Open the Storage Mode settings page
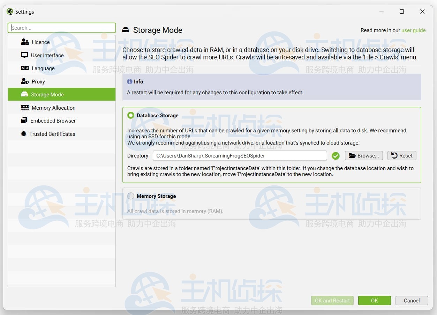This screenshot has height=315, width=437. tap(47, 95)
